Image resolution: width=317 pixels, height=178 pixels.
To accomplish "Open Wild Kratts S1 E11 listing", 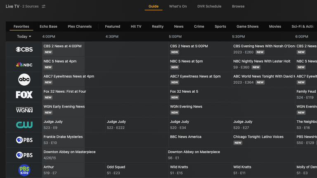I will 263,170.
